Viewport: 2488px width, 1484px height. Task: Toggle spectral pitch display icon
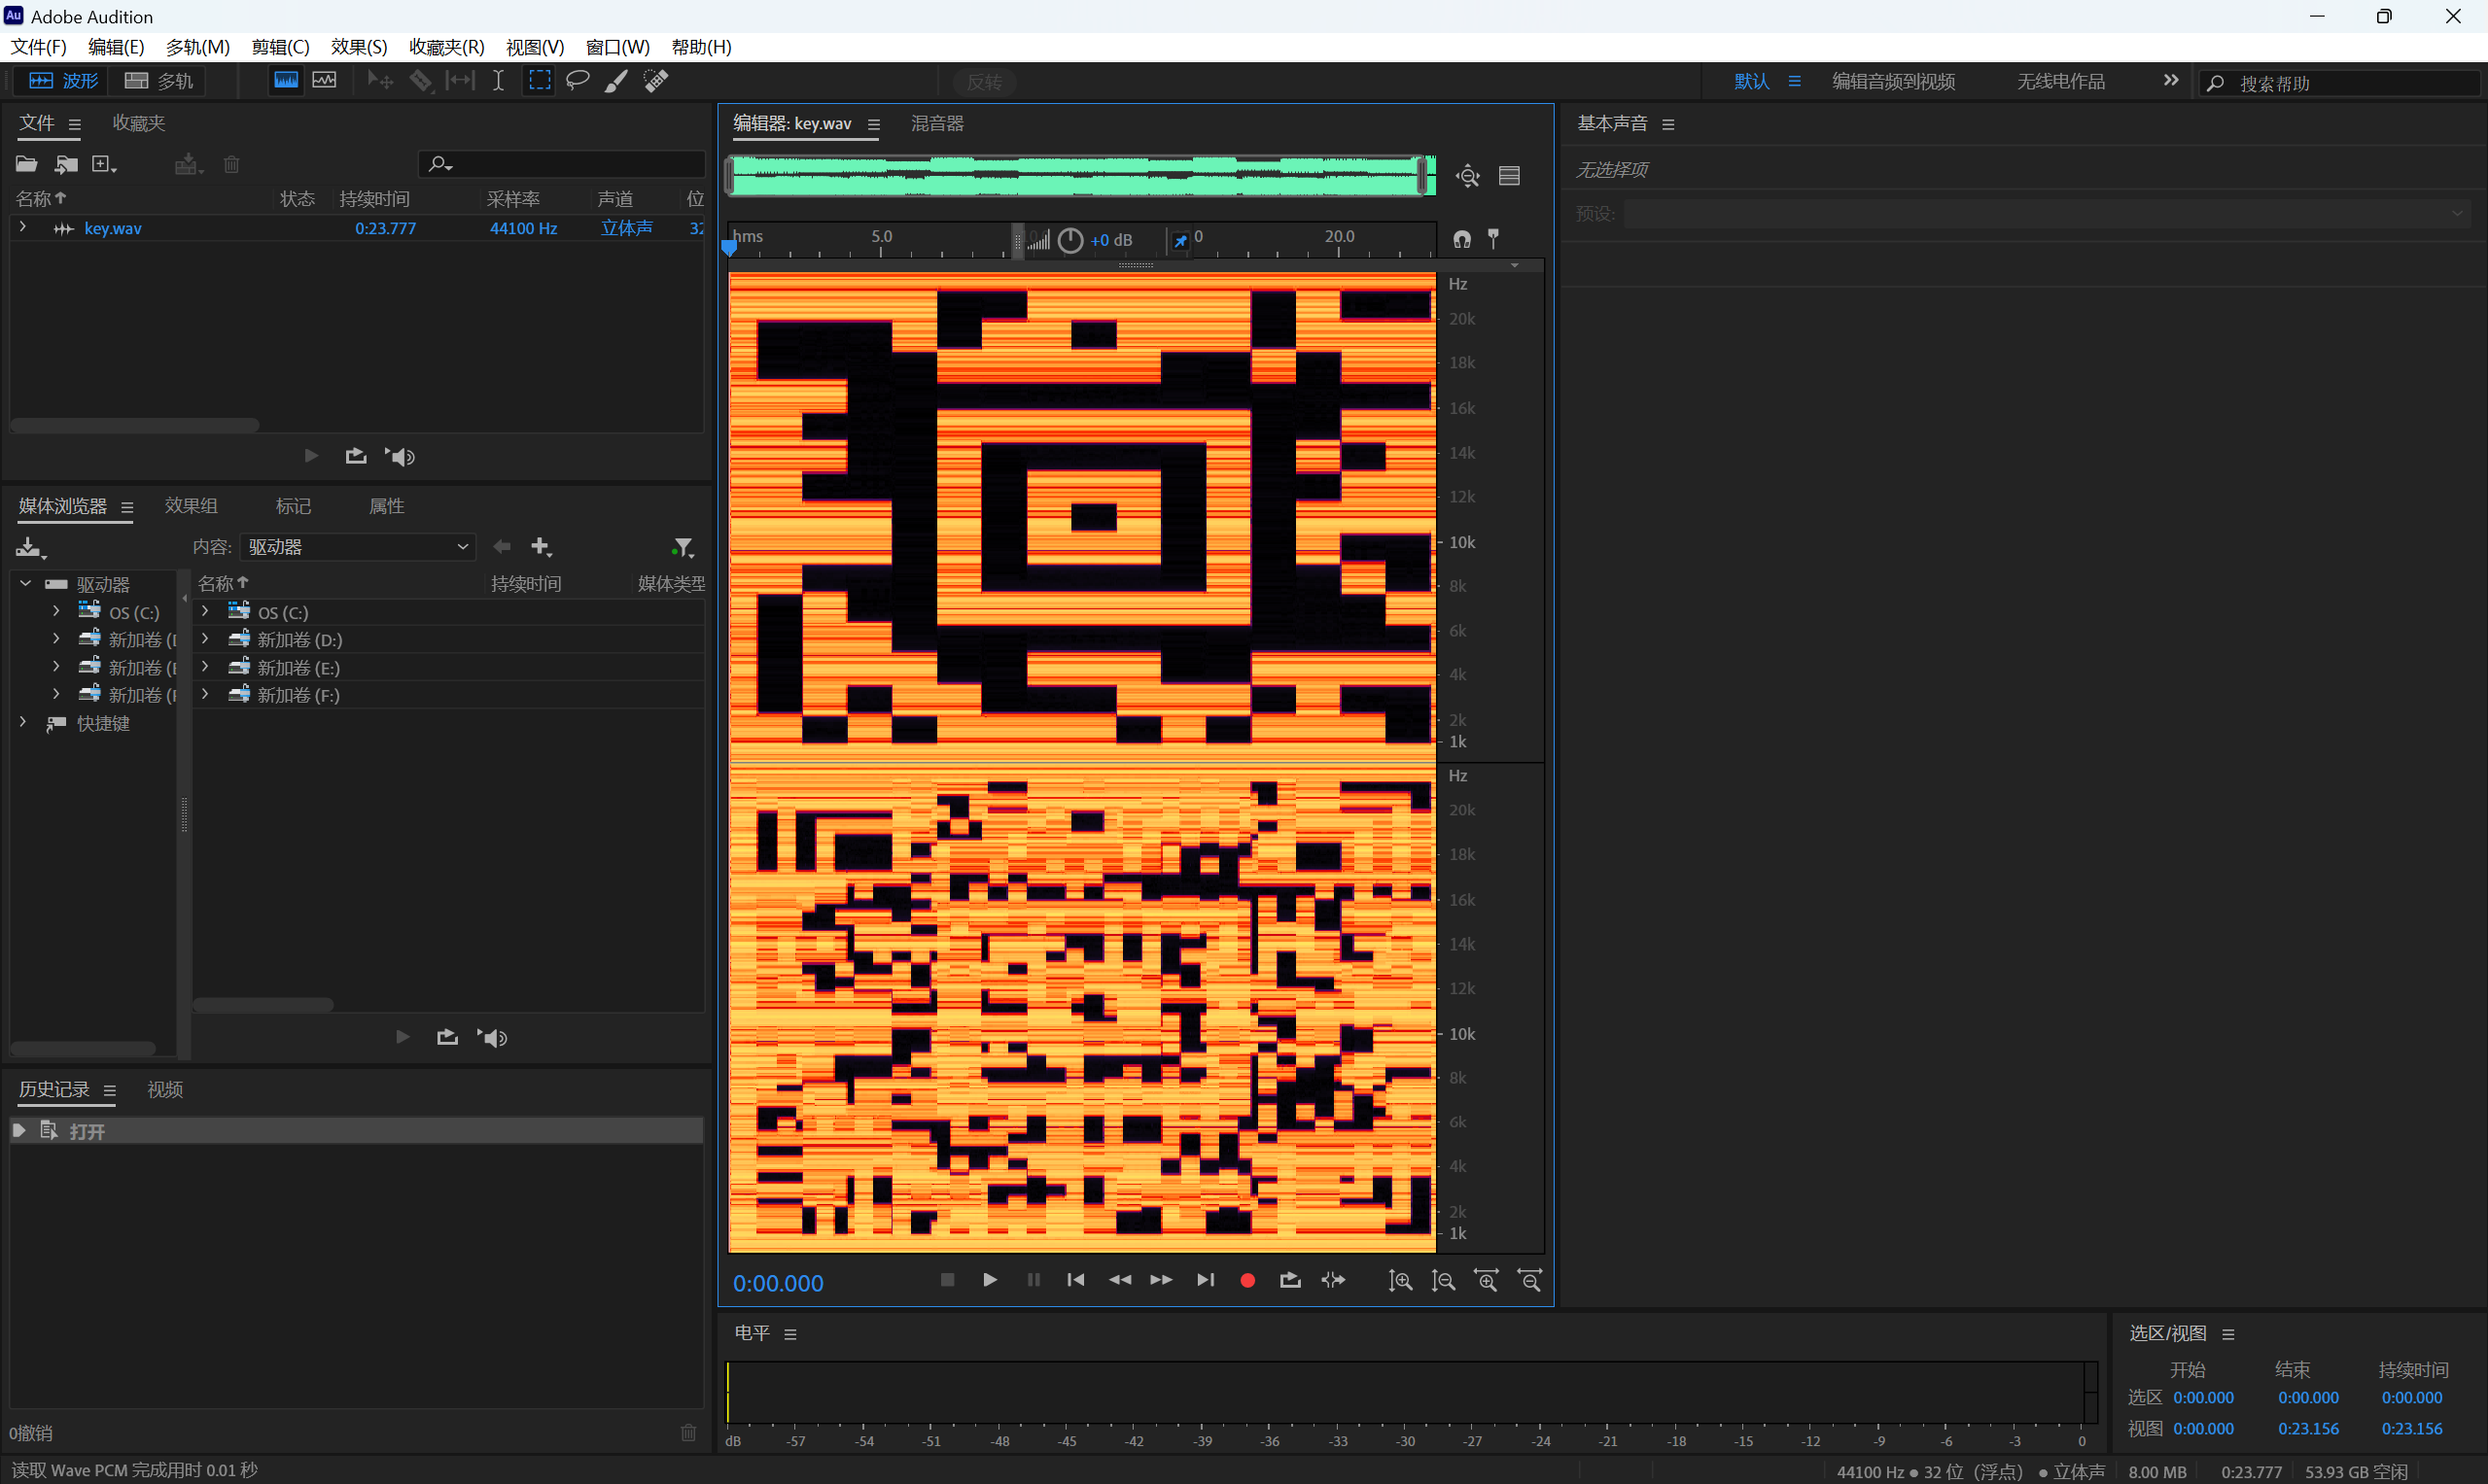[324, 80]
